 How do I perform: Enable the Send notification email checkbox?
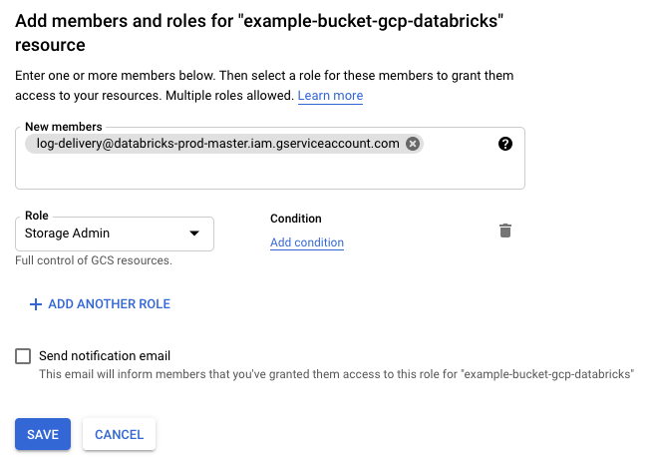pos(23,356)
